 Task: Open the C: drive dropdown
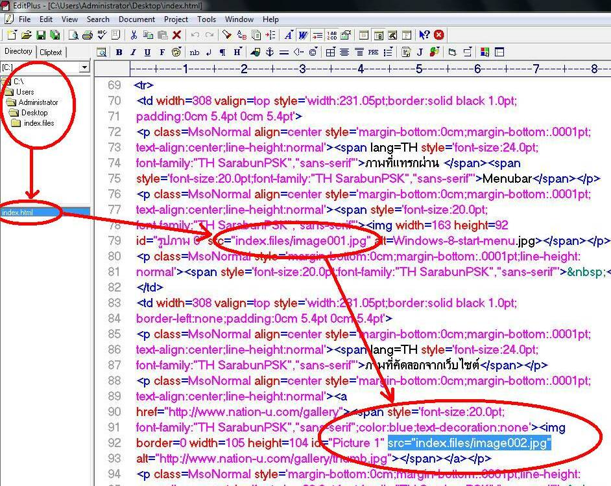84,67
